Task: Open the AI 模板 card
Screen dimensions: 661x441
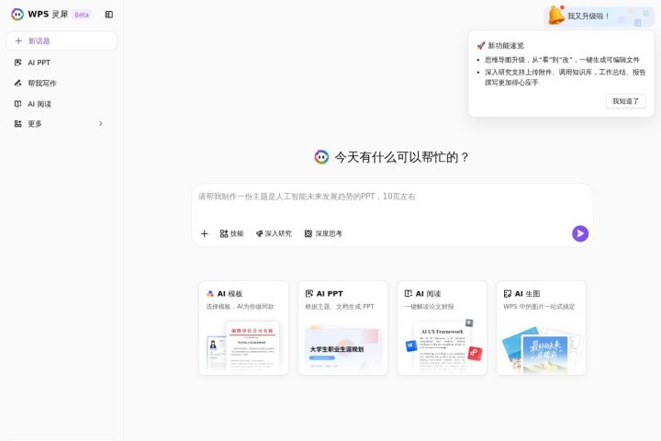Action: coord(243,328)
